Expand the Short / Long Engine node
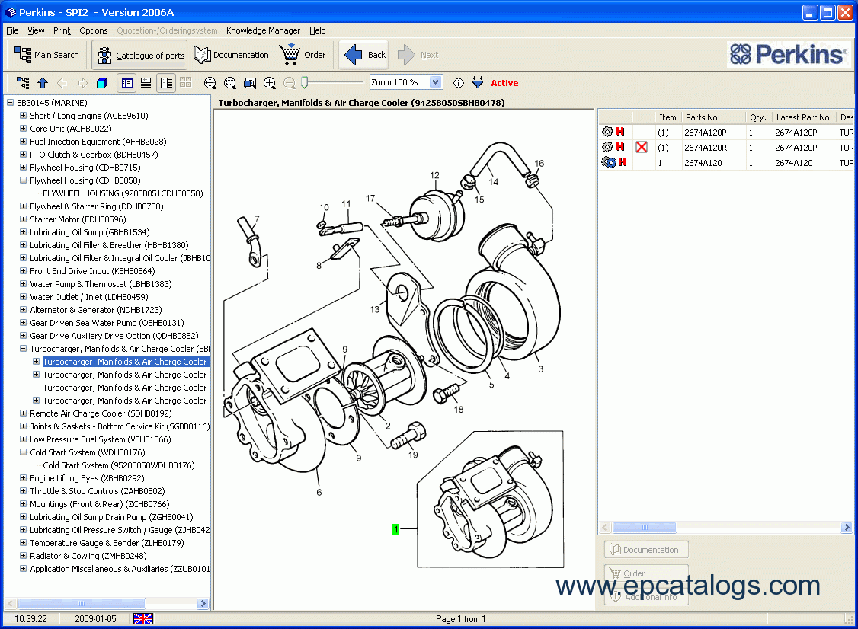This screenshot has width=858, height=629. click(23, 116)
